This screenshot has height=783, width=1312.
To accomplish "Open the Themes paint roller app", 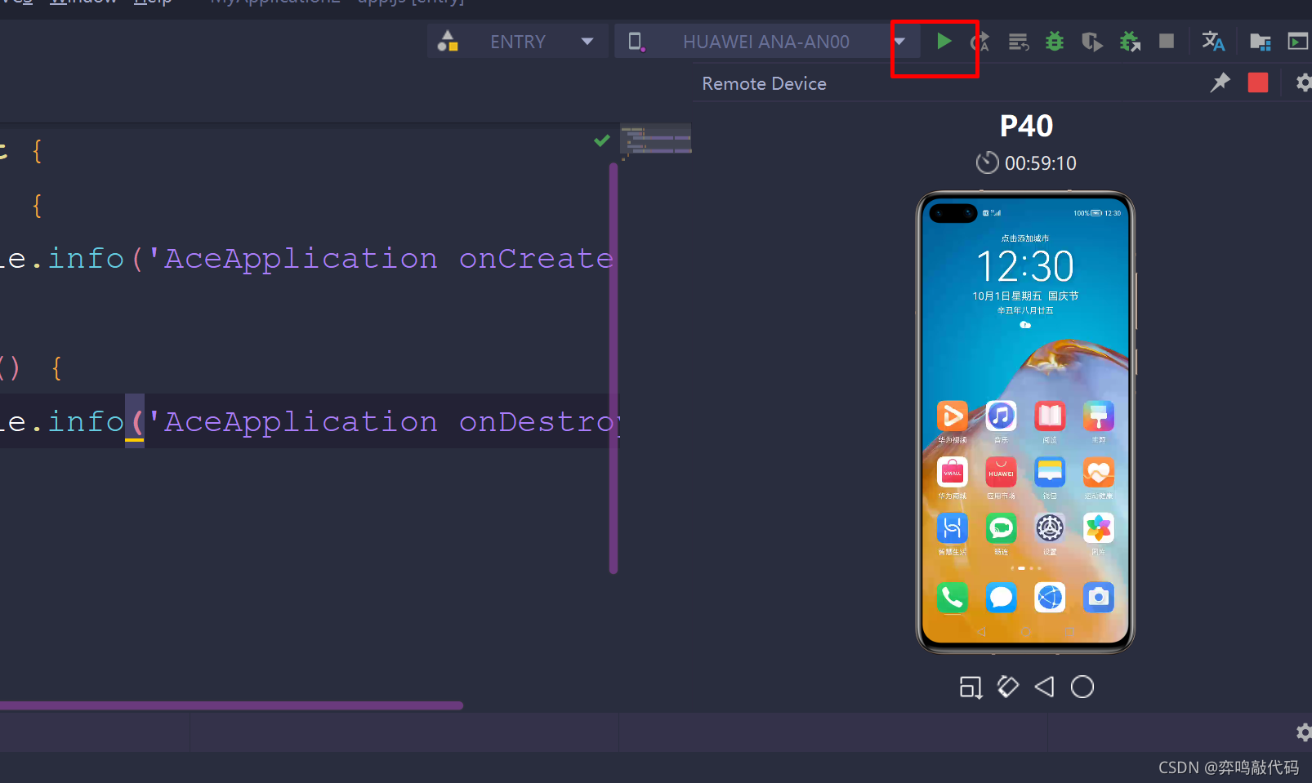I will 1099,416.
